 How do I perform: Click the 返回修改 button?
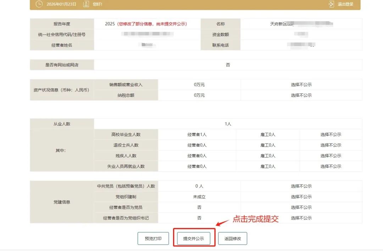tap(233, 238)
